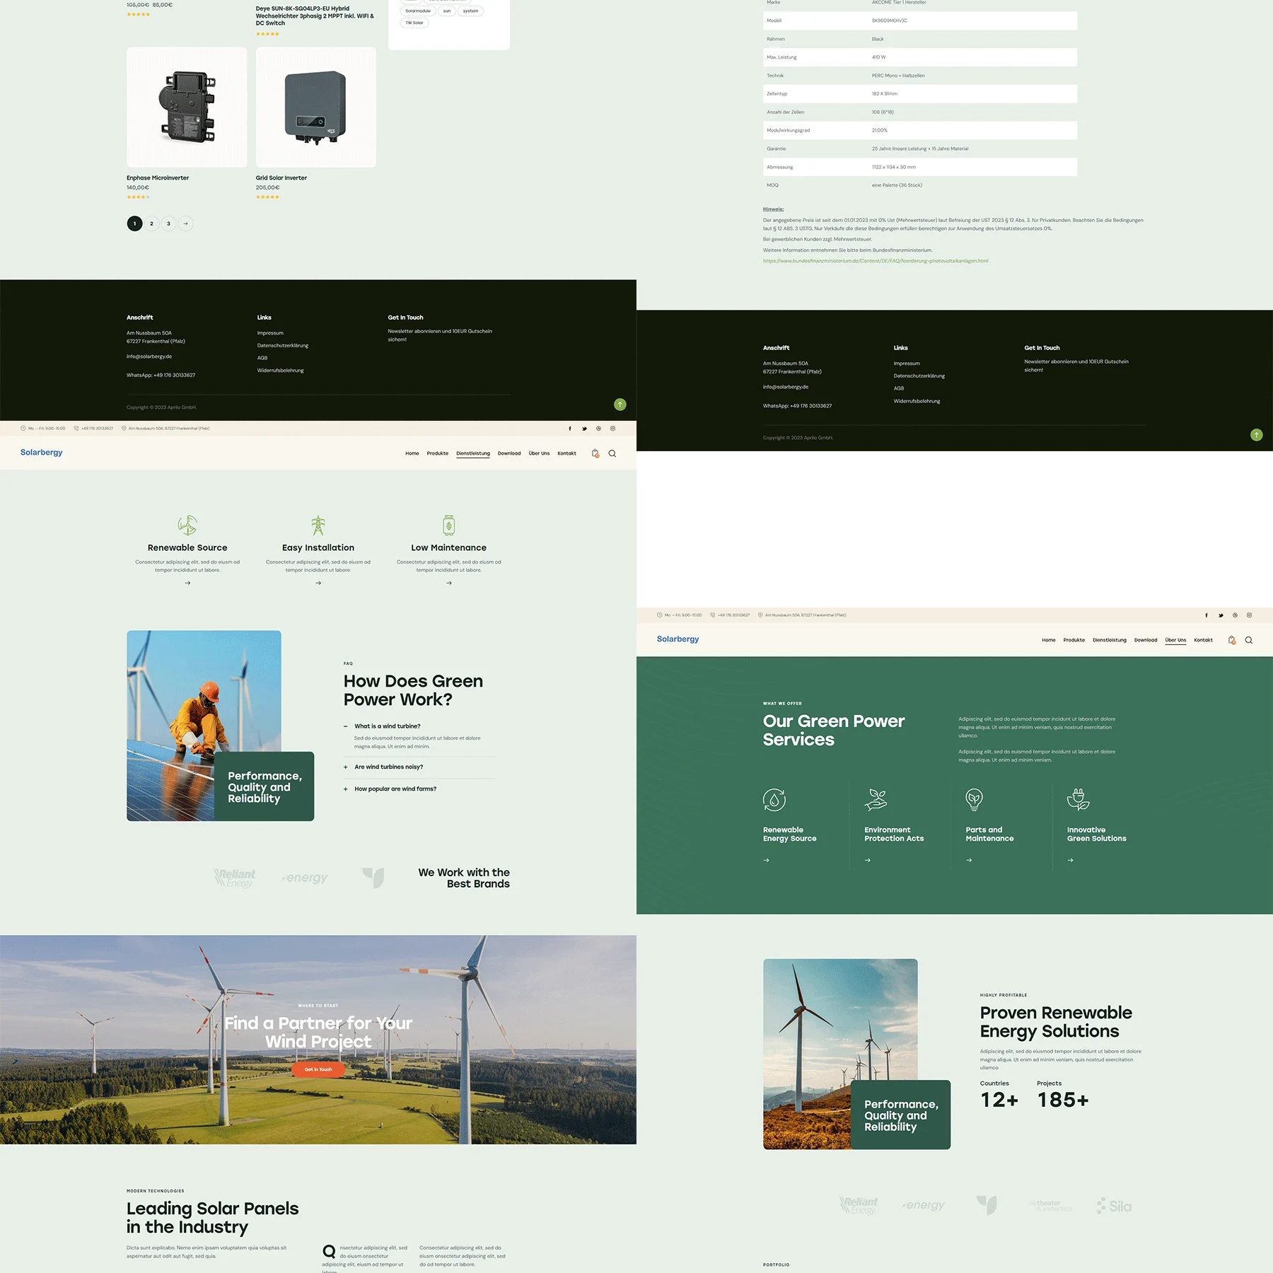Viewport: 1273px width, 1273px height.
Task: Click scroll-to-top button in shop listing footer
Action: (620, 405)
